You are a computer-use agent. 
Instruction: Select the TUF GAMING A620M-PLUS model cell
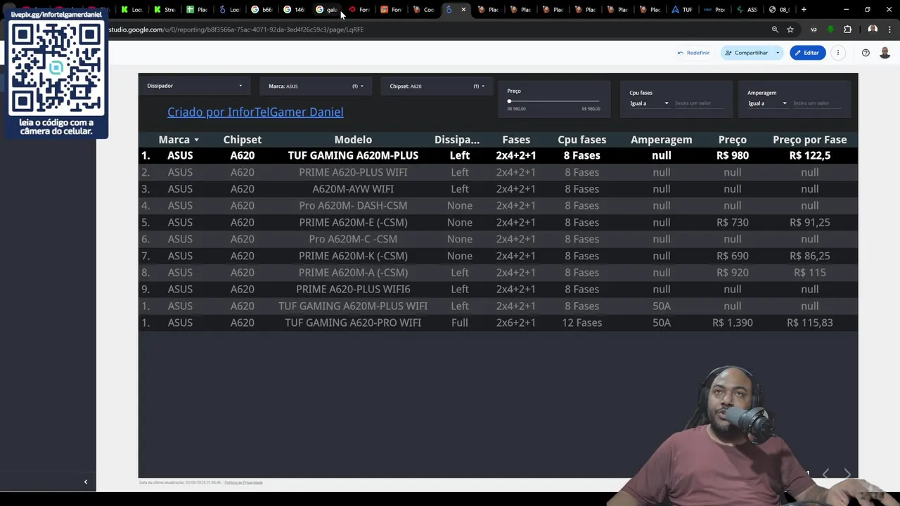click(353, 155)
